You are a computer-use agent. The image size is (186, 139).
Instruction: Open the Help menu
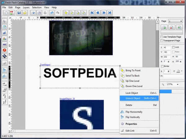54,7
